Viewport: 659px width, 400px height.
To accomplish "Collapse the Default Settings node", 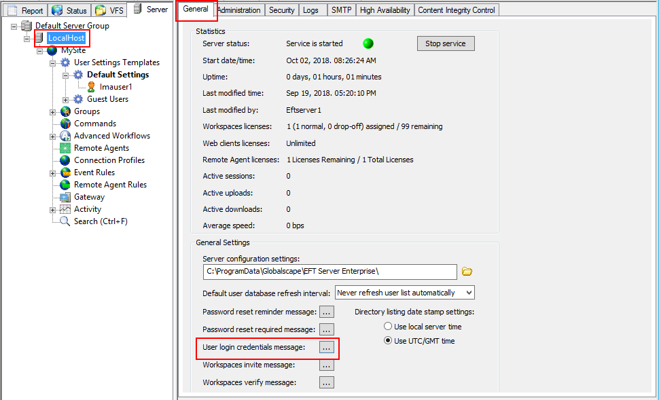I will tap(66, 75).
